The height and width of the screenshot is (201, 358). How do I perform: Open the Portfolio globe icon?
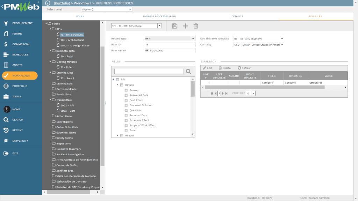(x=6, y=86)
